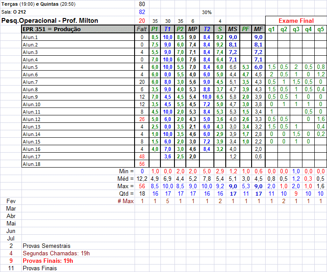This screenshot has width=327, height=272.
Task: Click the 'MS' column header cell
Action: [233, 29]
